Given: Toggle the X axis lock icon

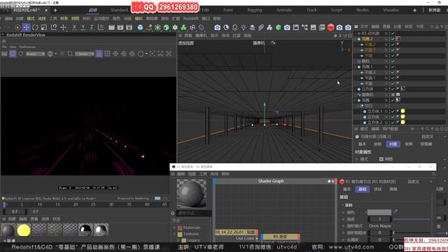Looking at the screenshot, I should [74, 27].
